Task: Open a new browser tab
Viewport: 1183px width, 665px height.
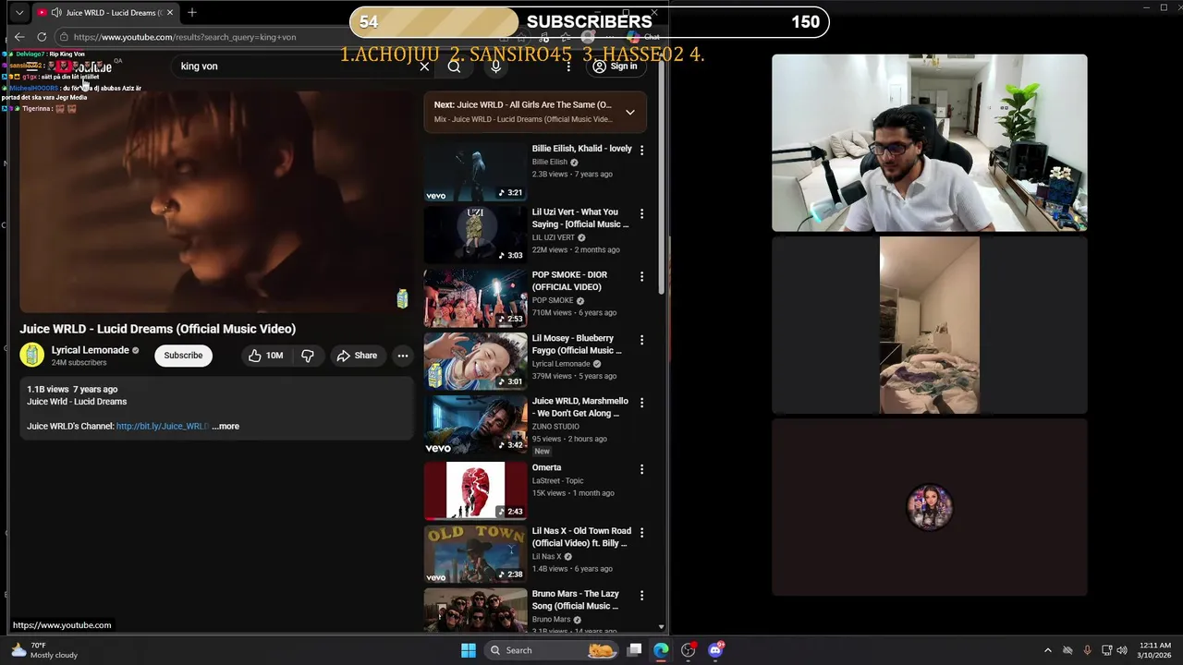Action: coord(192,12)
